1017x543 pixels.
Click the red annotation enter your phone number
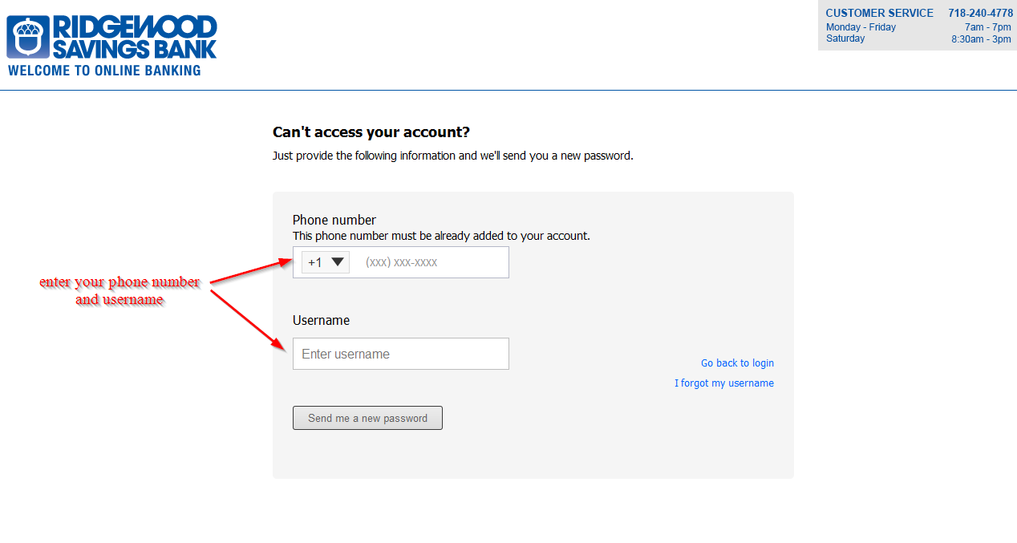point(120,282)
